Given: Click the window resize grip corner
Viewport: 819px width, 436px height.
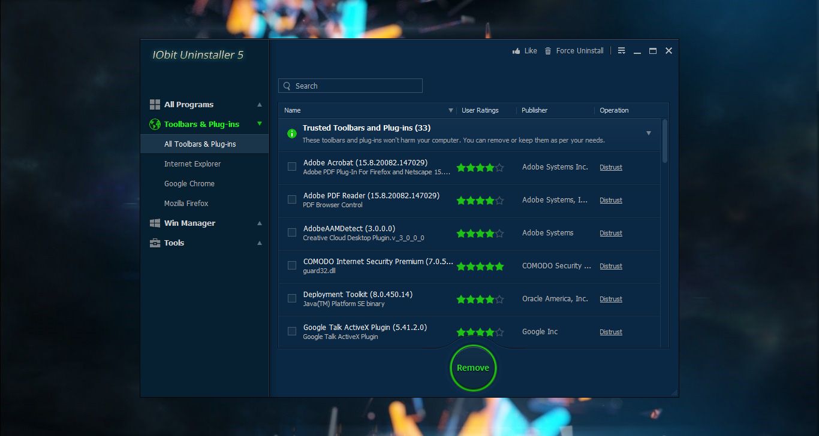Looking at the screenshot, I should (x=675, y=393).
